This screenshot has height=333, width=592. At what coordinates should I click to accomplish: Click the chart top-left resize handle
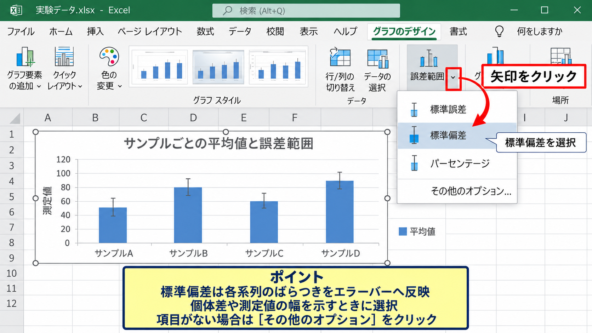click(35, 132)
